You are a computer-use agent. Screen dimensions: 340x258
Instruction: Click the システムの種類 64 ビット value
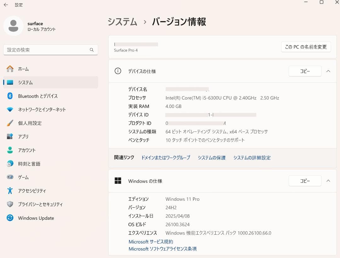tap(217, 132)
